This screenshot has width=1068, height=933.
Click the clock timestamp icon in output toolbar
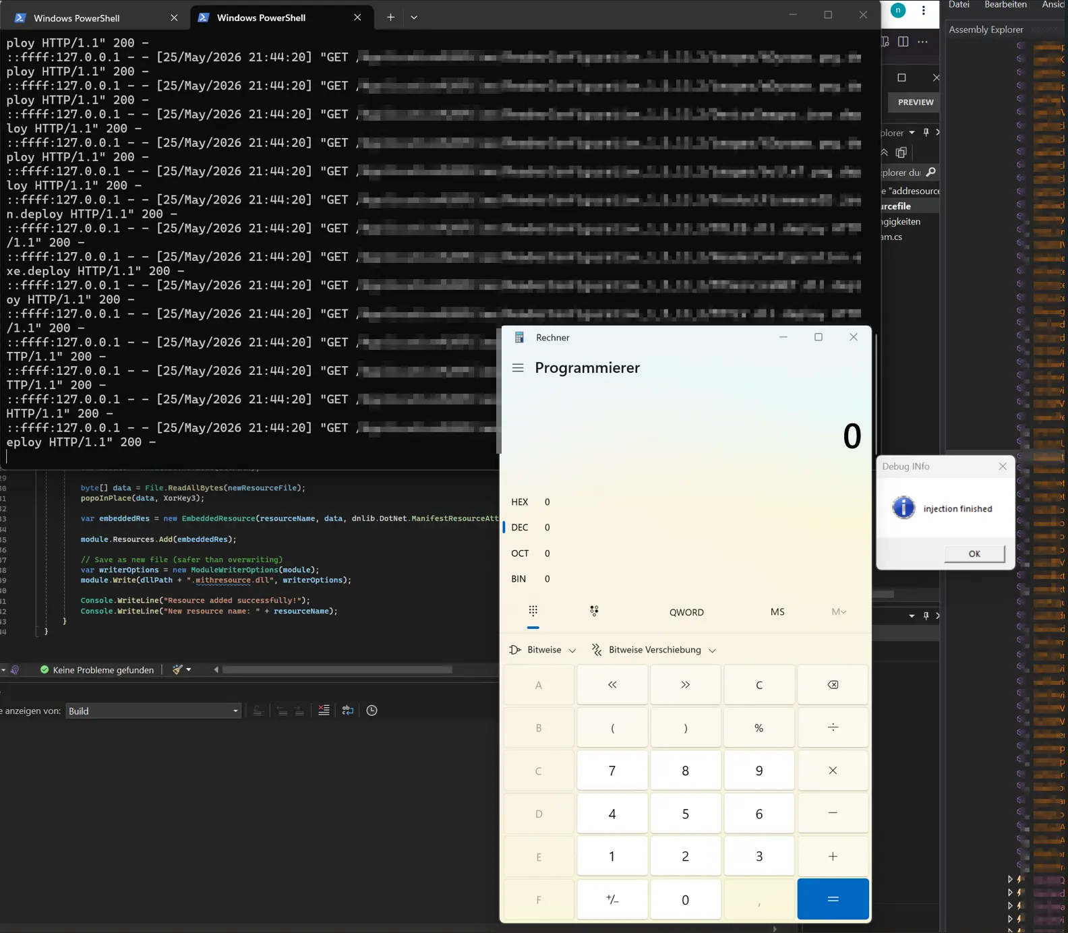point(372,711)
